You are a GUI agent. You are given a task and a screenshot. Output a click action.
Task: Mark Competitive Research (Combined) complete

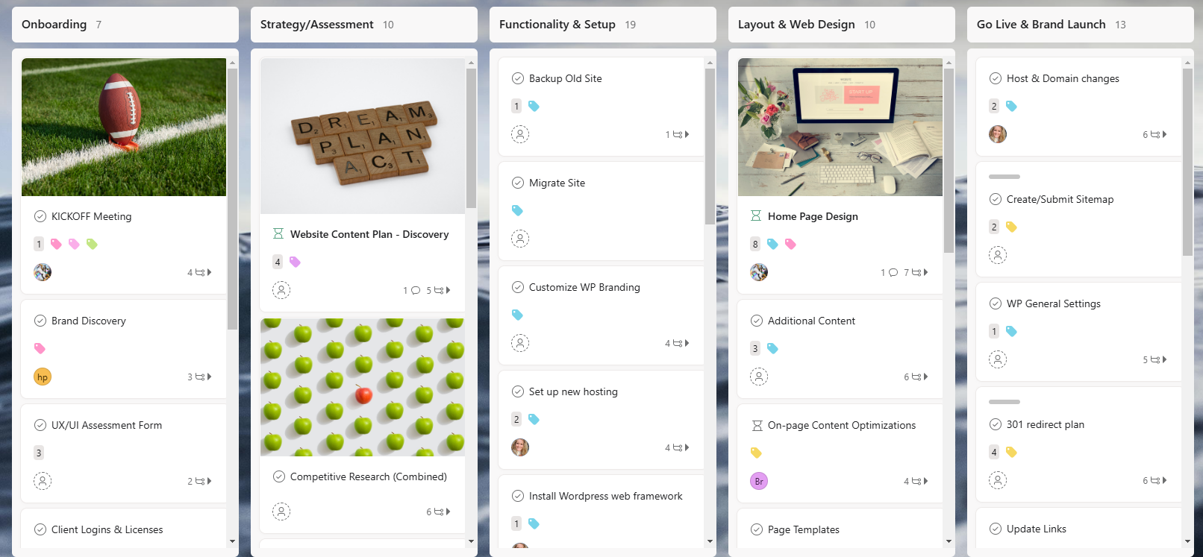point(279,476)
